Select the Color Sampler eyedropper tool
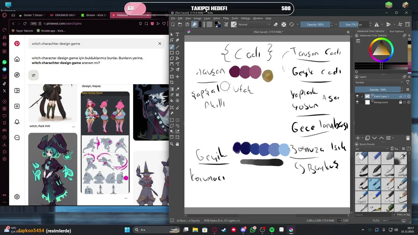The image size is (418, 235). (177, 89)
